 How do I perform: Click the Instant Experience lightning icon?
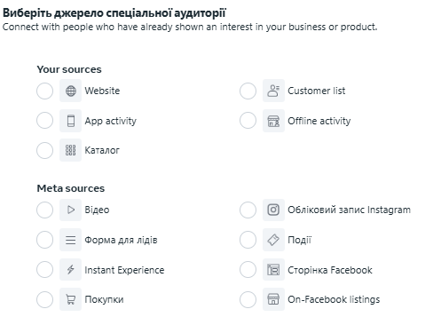coord(70,270)
